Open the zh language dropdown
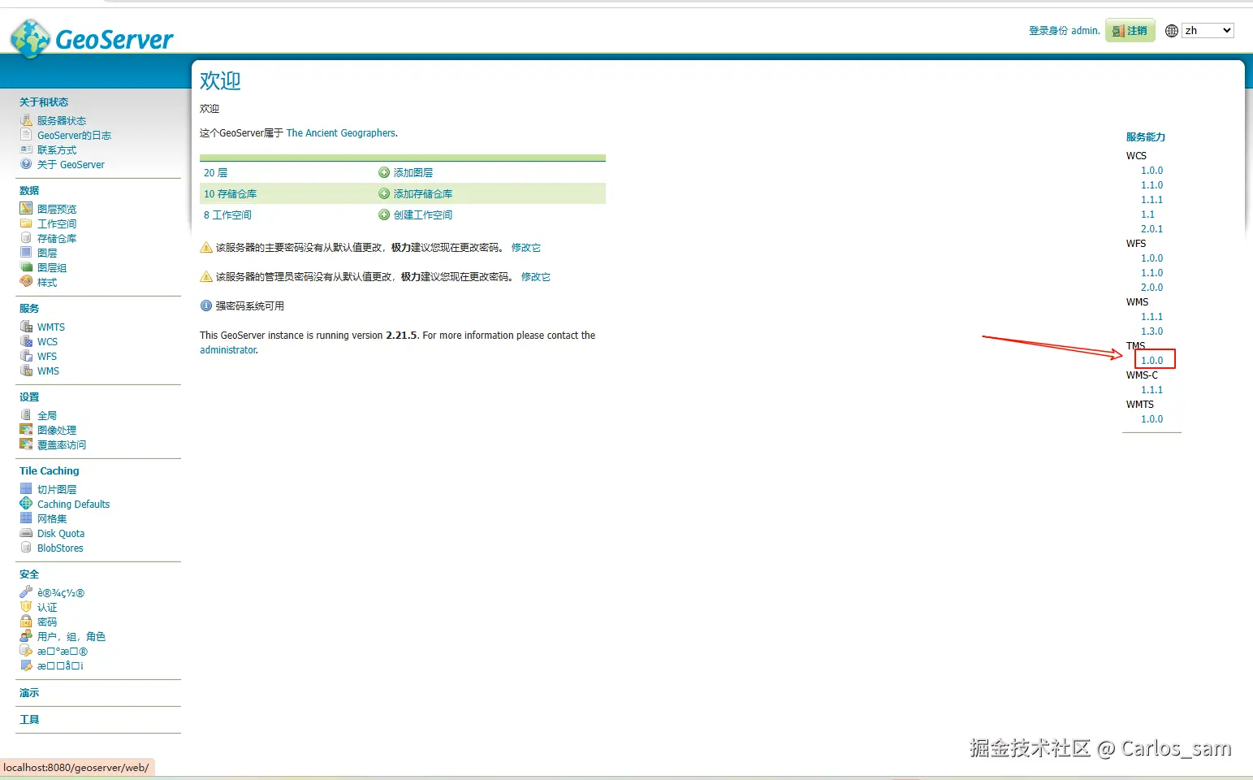 [x=1208, y=31]
